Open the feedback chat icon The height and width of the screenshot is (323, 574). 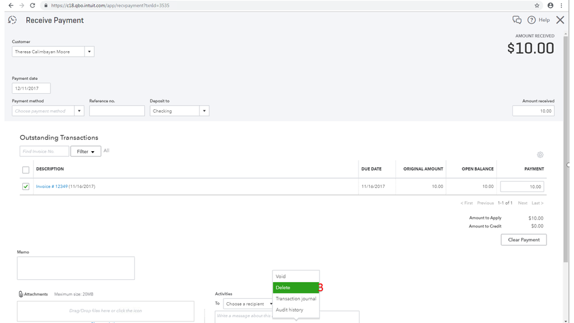517,20
